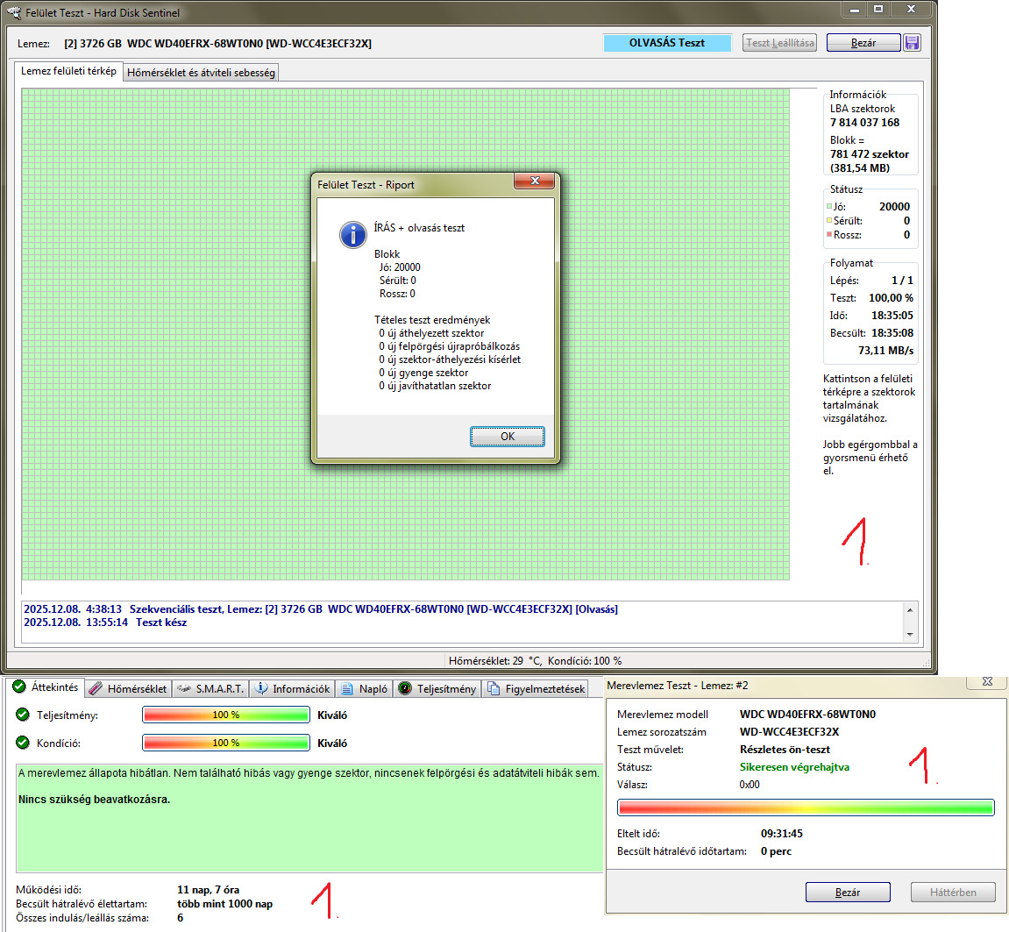Click the Háttérben button

(952, 892)
